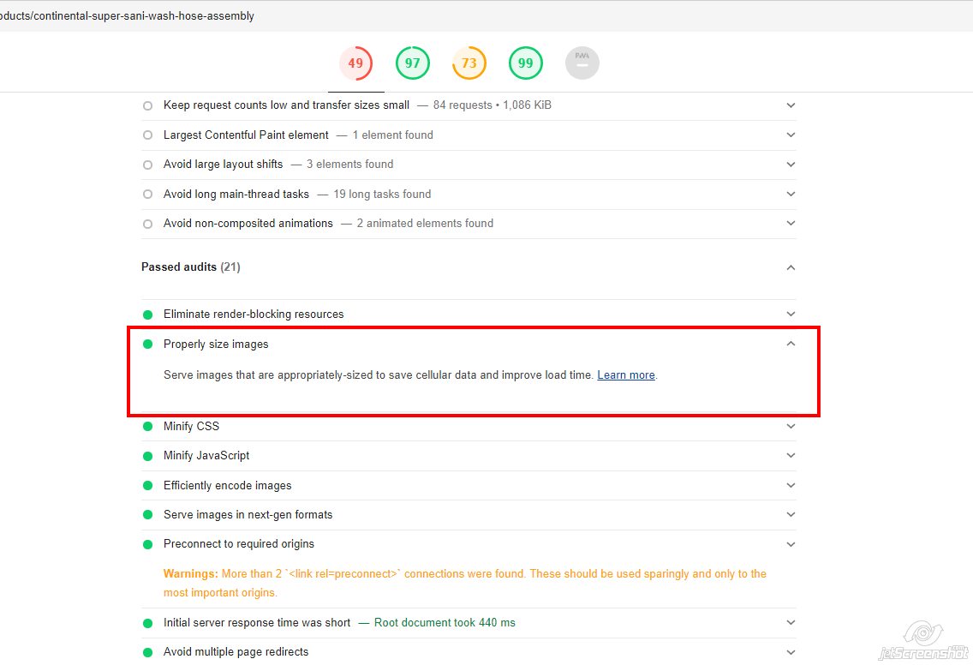This screenshot has width=973, height=665.
Task: Click Serve images in next-gen formats audit
Action: (x=248, y=515)
